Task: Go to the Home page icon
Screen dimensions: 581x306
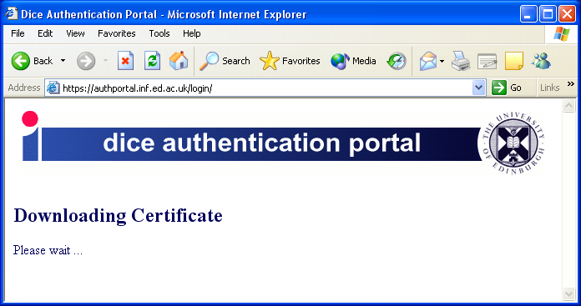Action: [179, 61]
